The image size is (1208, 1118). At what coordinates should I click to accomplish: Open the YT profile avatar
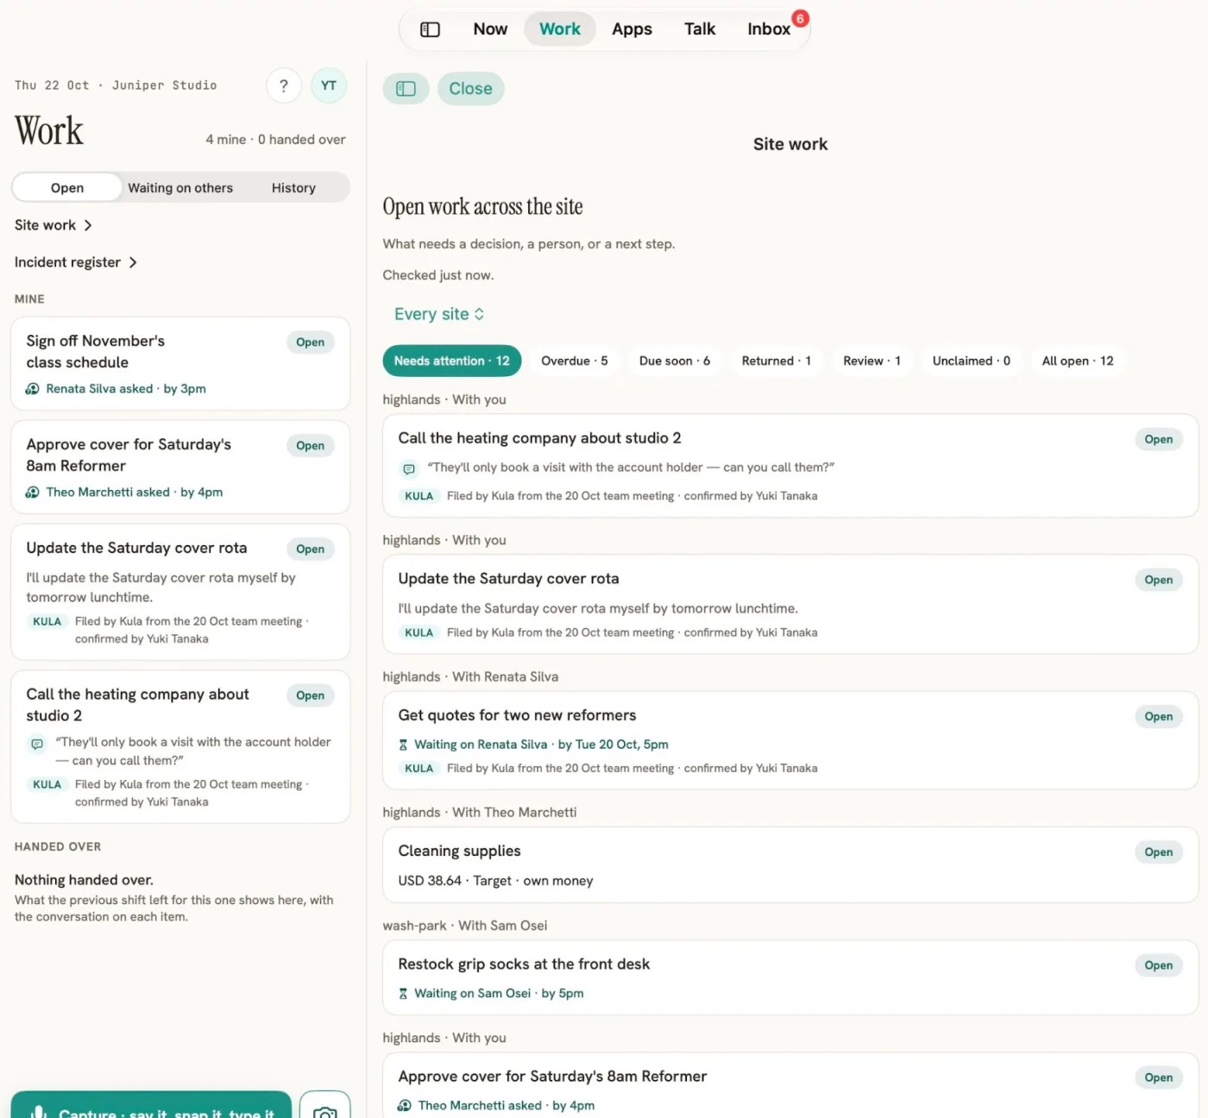tap(329, 85)
